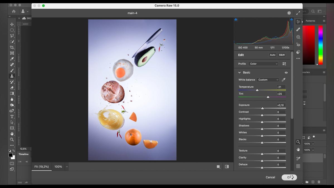Select the Zoom tool in Photoshop toolbar
334x188 pixels.
click(x=12, y=140)
